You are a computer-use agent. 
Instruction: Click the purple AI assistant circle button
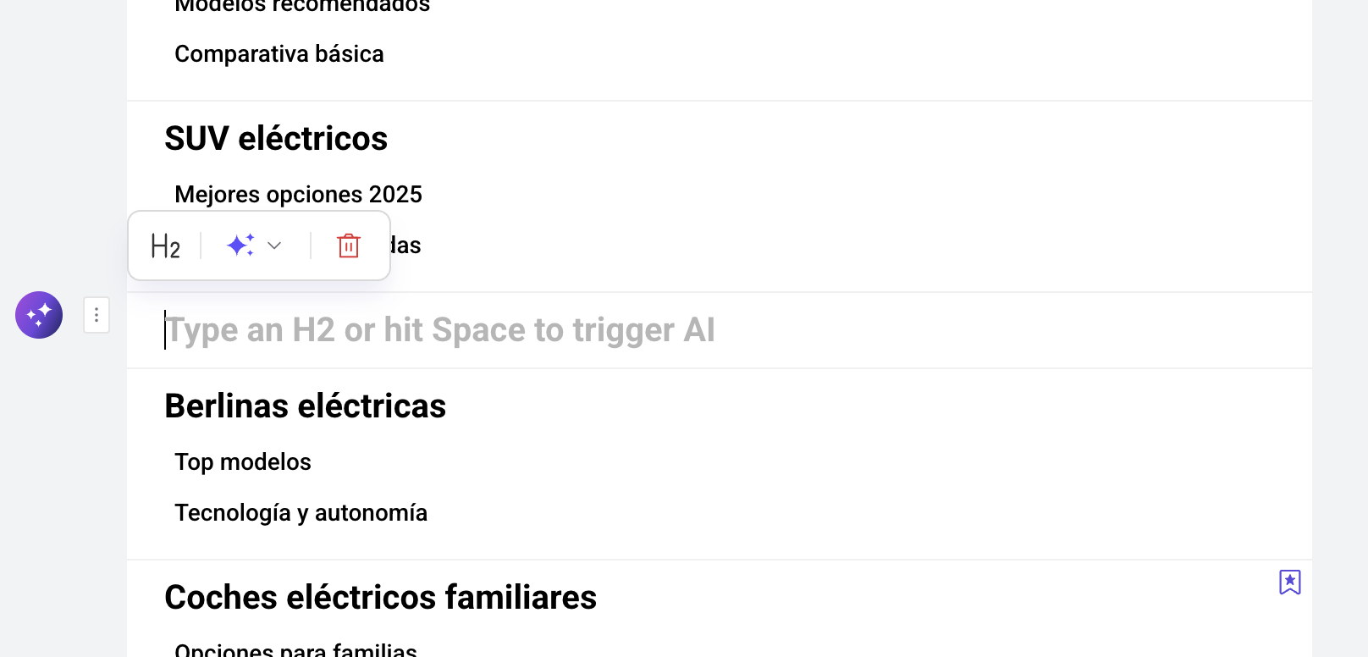(x=39, y=315)
